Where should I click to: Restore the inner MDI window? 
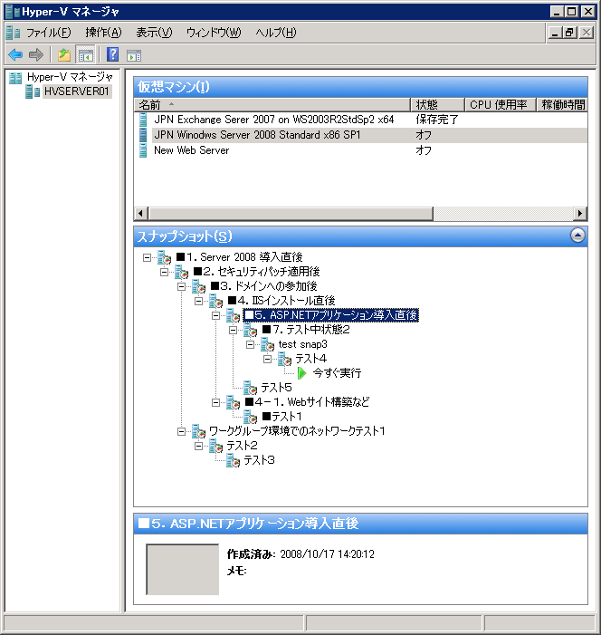pos(570,33)
